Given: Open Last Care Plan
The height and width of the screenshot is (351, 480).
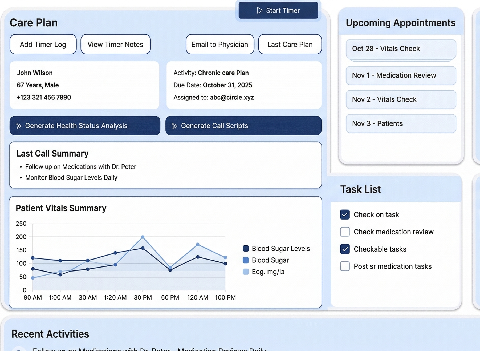Looking at the screenshot, I should 290,44.
